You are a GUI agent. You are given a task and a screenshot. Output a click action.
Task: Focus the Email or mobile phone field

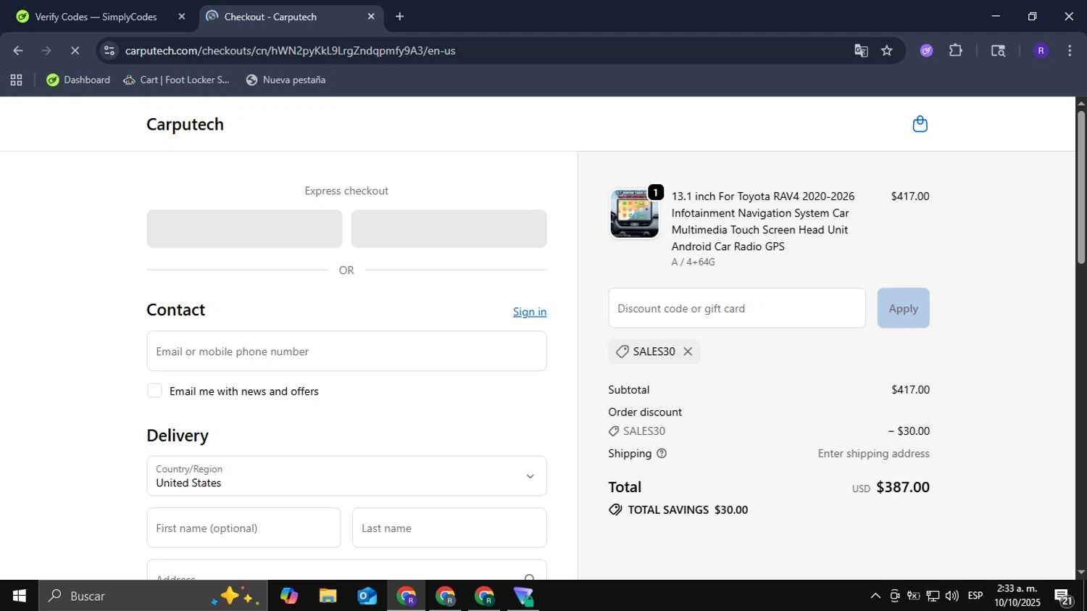click(x=346, y=352)
